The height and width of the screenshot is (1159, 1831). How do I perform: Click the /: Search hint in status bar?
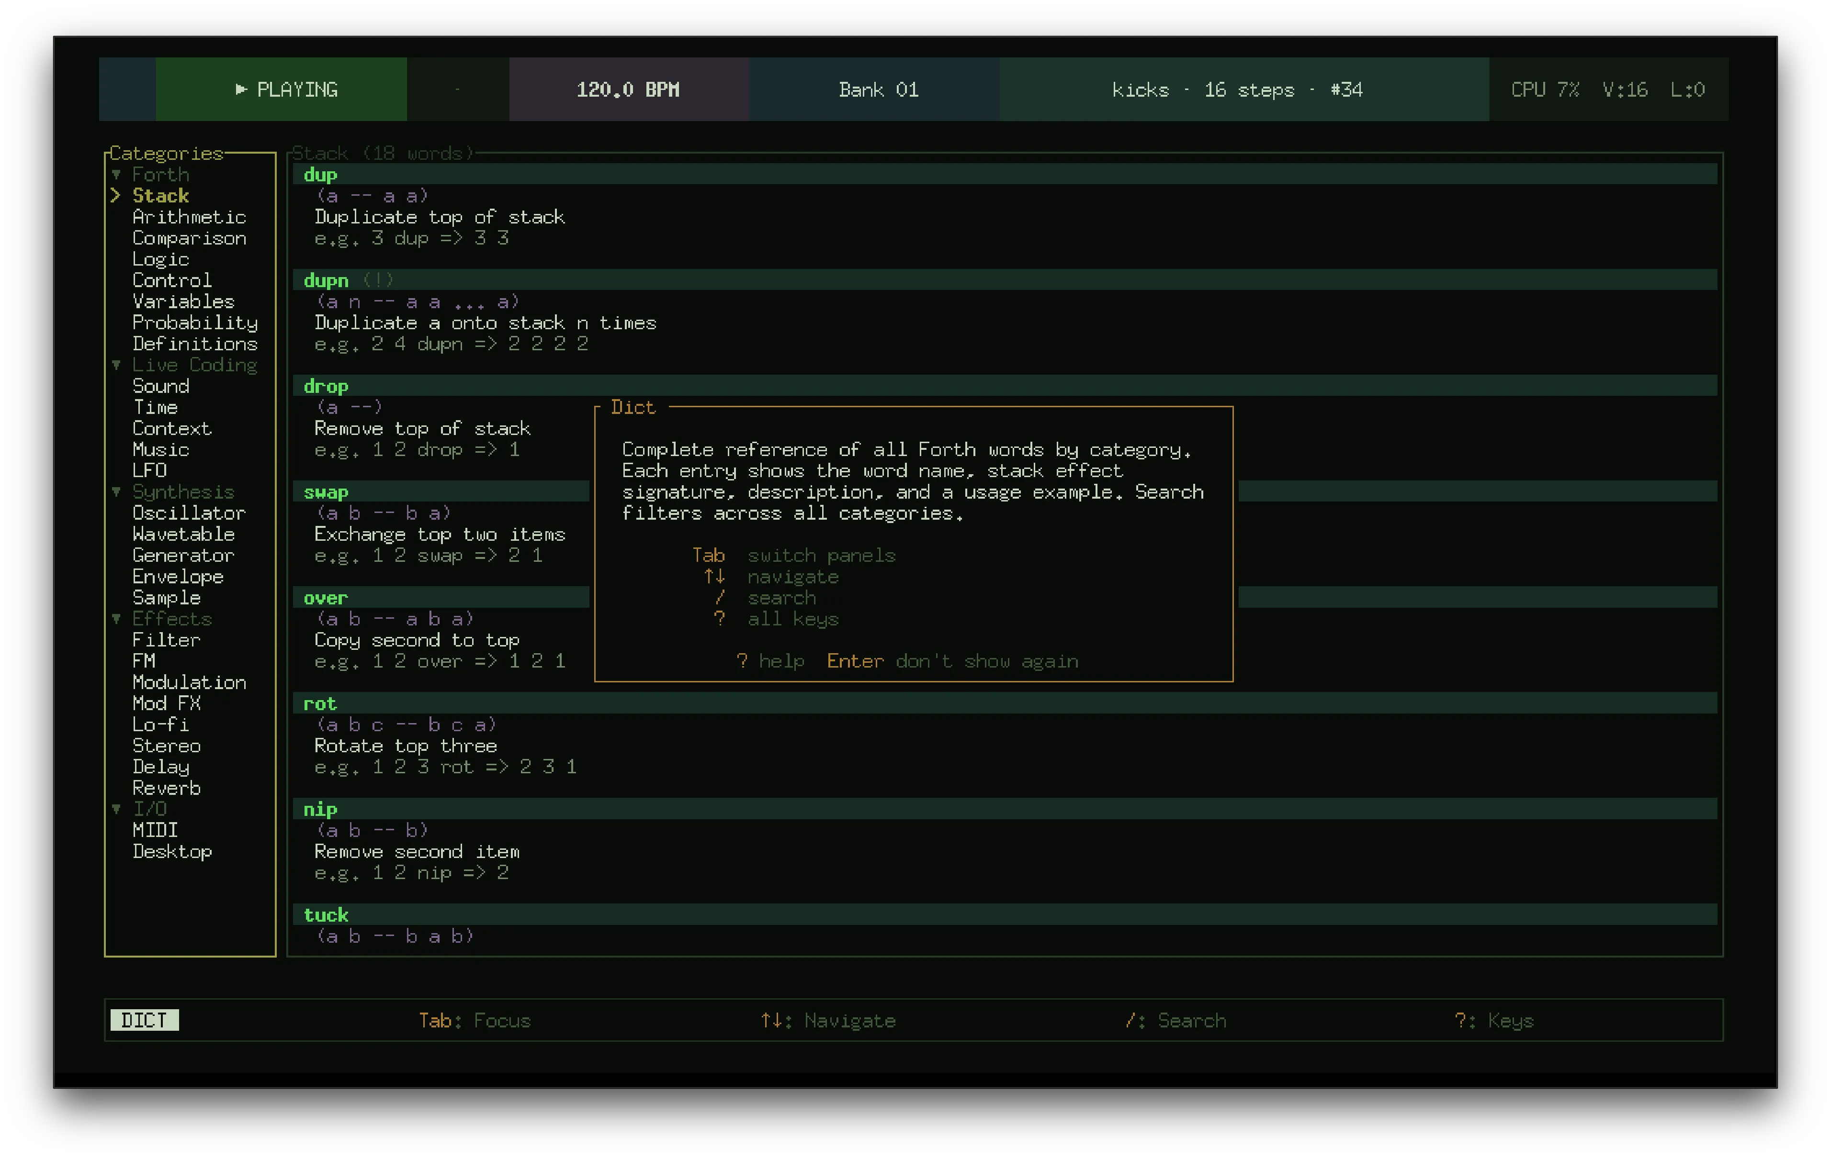(1175, 1021)
